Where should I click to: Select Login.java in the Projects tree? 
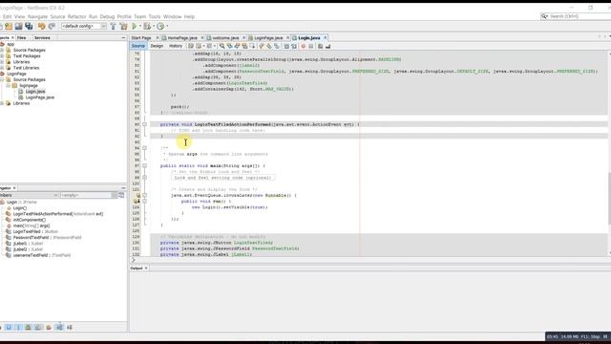coord(35,92)
